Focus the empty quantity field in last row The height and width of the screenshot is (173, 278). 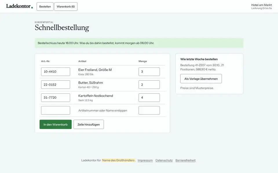pyautogui.click(x=149, y=110)
